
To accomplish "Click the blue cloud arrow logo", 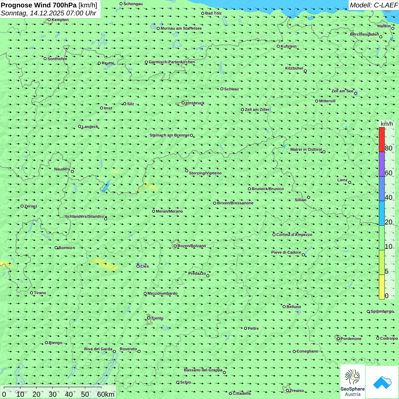I will (x=382, y=382).
